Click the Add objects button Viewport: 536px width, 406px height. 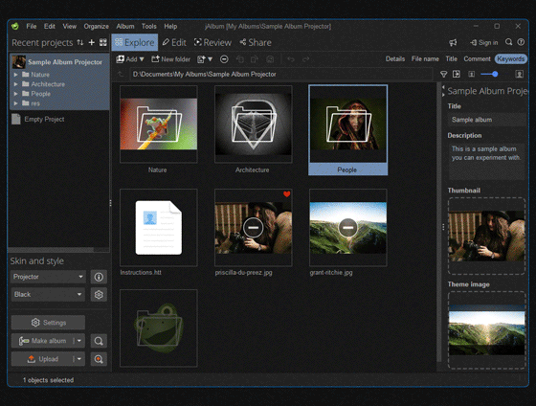(x=130, y=59)
